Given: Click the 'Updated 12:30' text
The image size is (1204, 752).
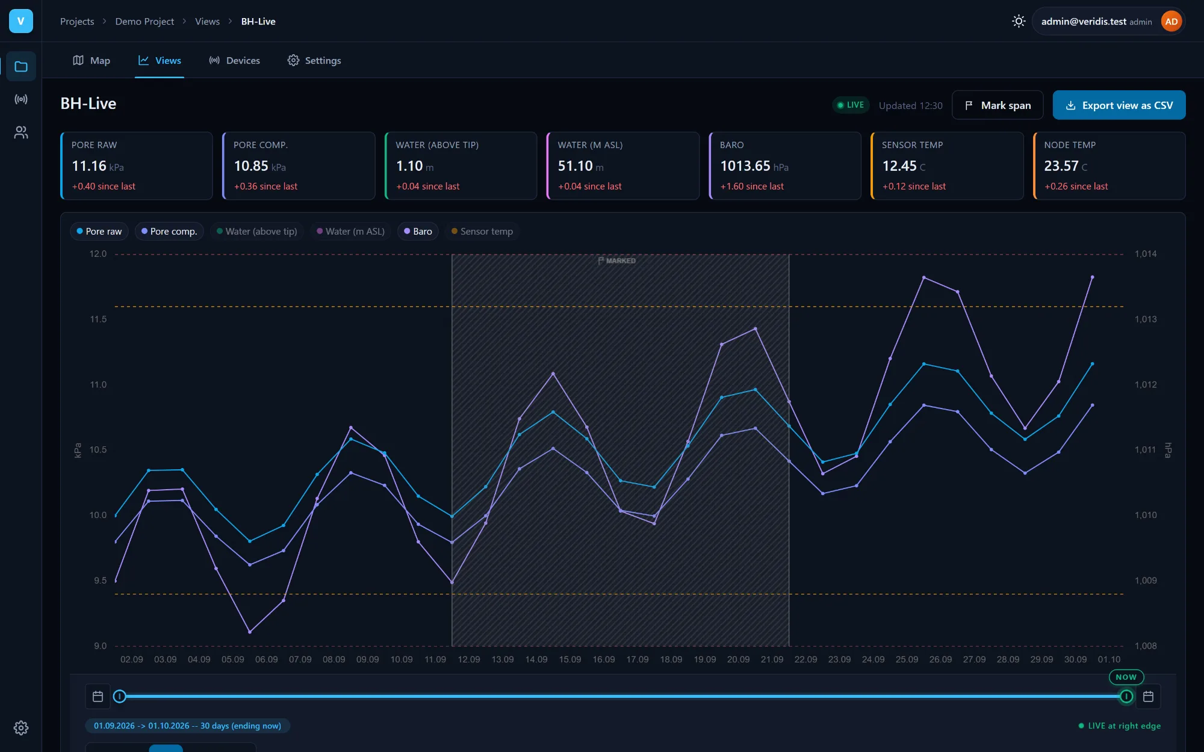Looking at the screenshot, I should click(910, 105).
